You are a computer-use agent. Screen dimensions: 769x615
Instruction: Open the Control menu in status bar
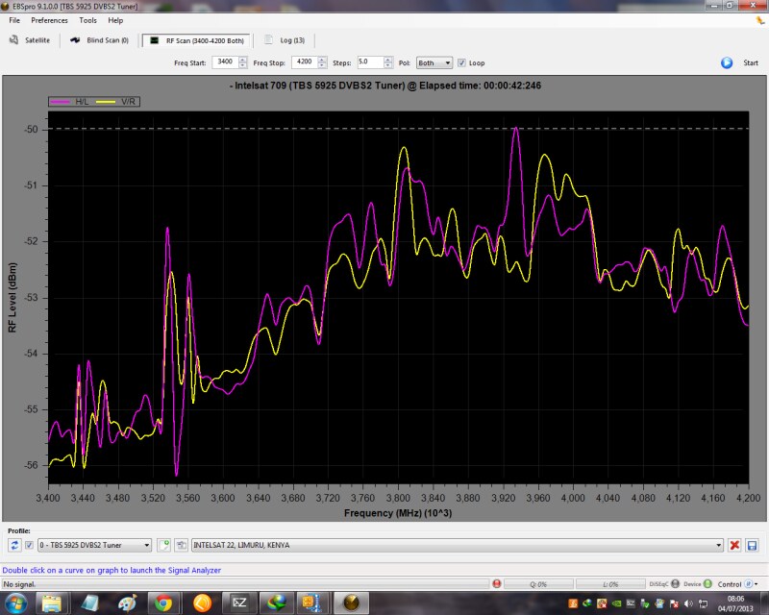732,584
